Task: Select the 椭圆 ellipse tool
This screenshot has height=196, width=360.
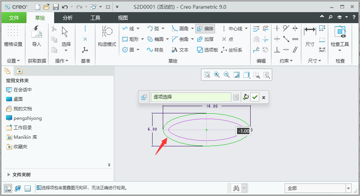Action: click(155, 39)
